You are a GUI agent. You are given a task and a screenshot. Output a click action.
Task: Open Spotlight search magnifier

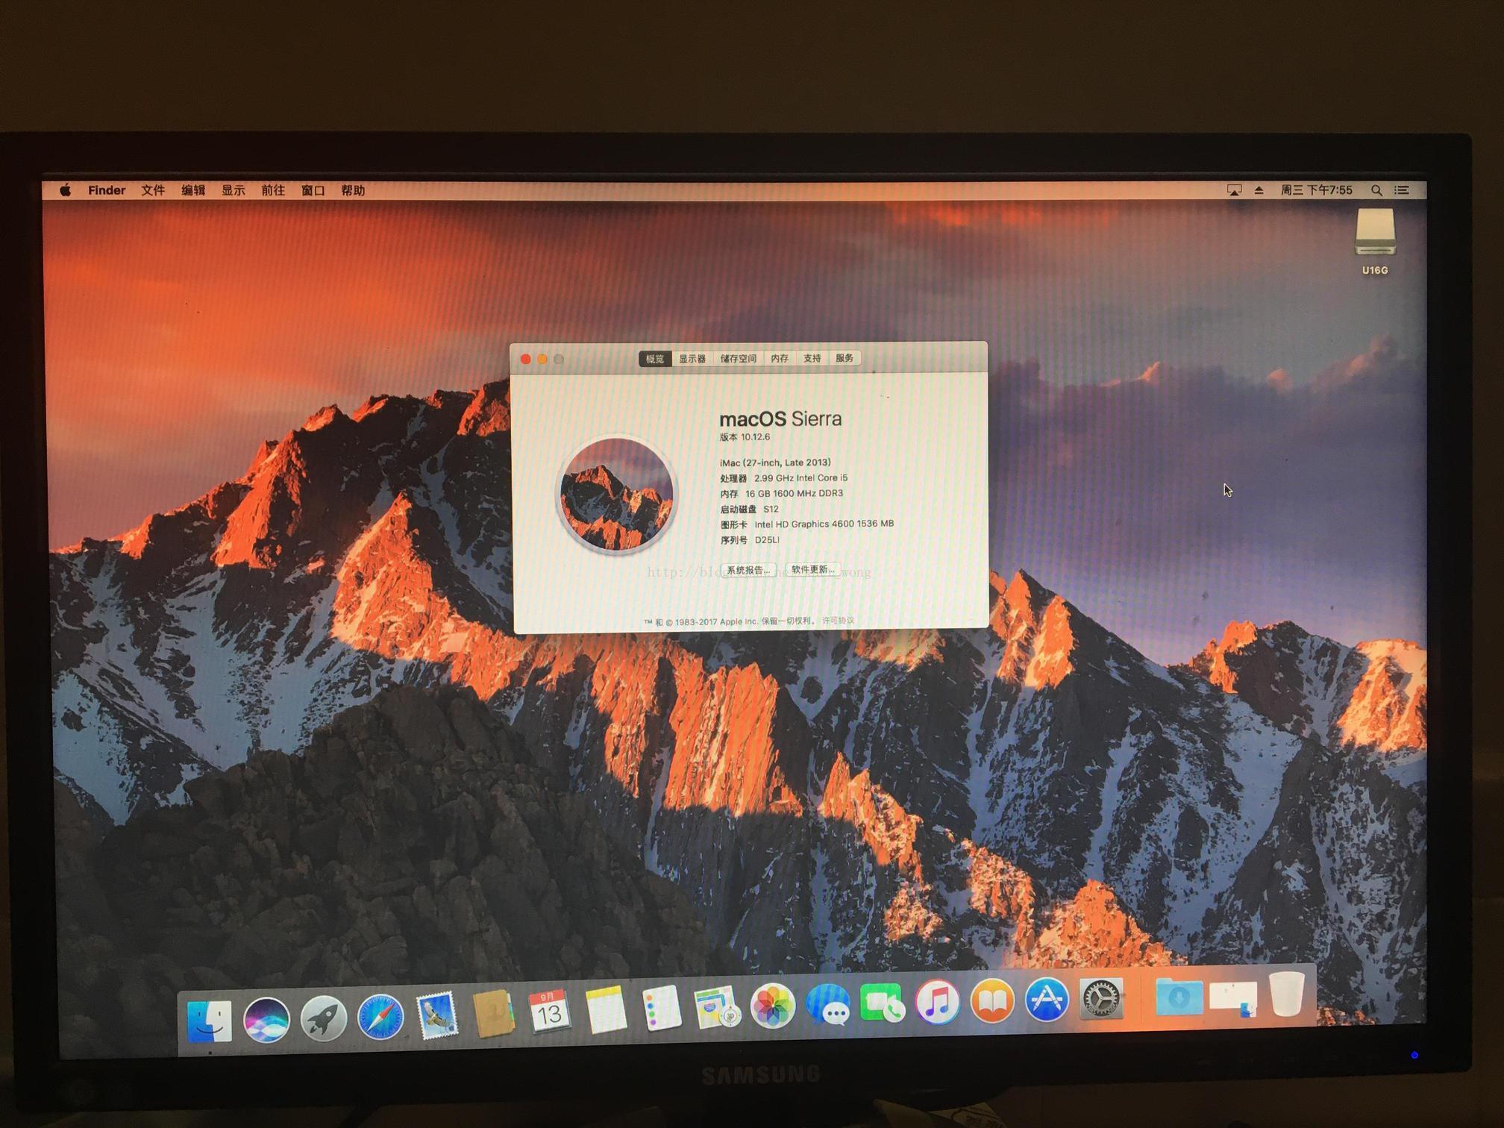(1376, 190)
